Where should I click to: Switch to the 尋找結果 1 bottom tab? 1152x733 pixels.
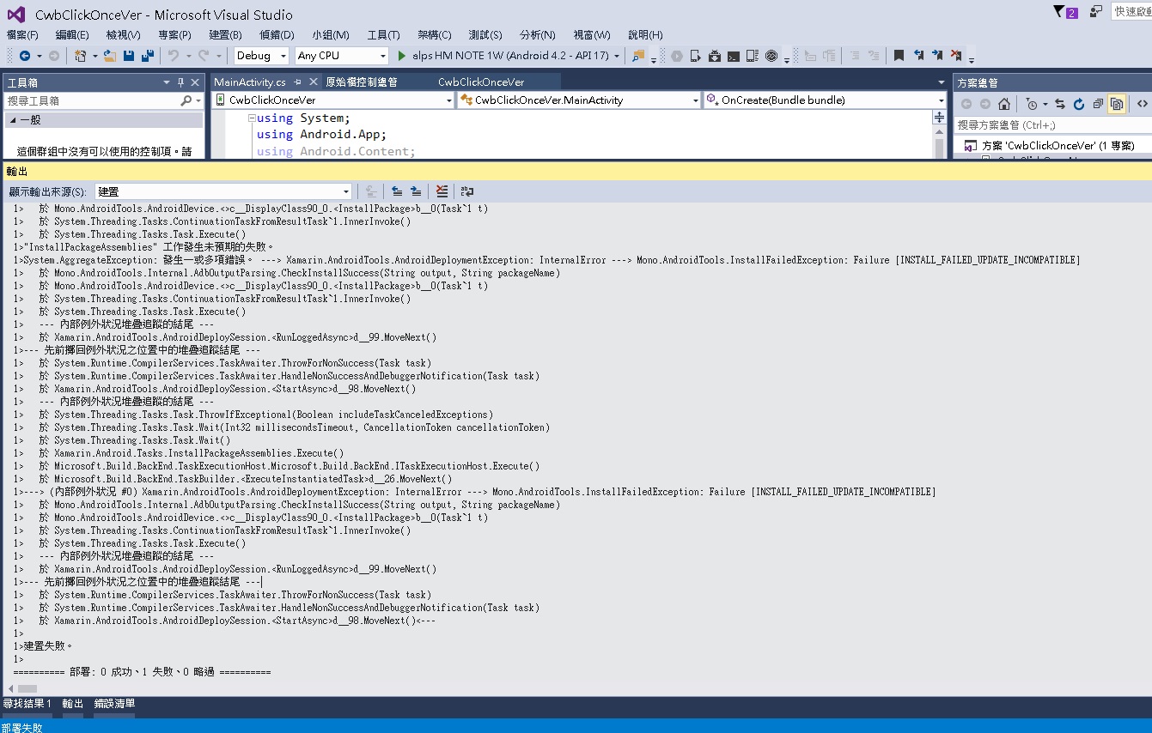(27, 704)
